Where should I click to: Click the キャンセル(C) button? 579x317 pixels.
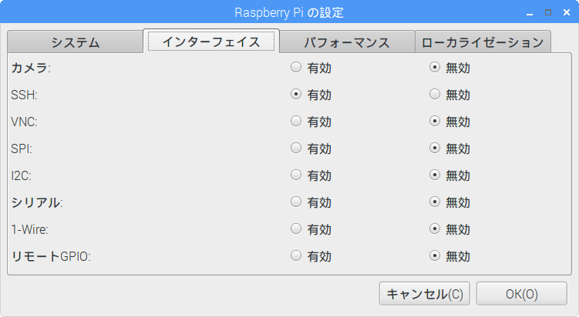[425, 294]
